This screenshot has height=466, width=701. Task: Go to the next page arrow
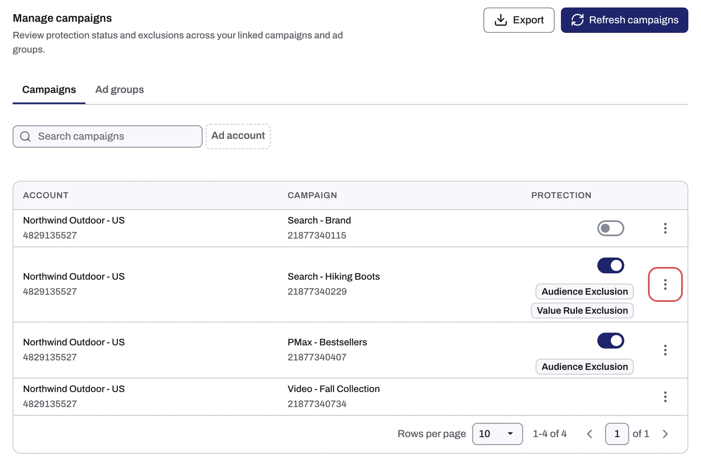(665, 434)
